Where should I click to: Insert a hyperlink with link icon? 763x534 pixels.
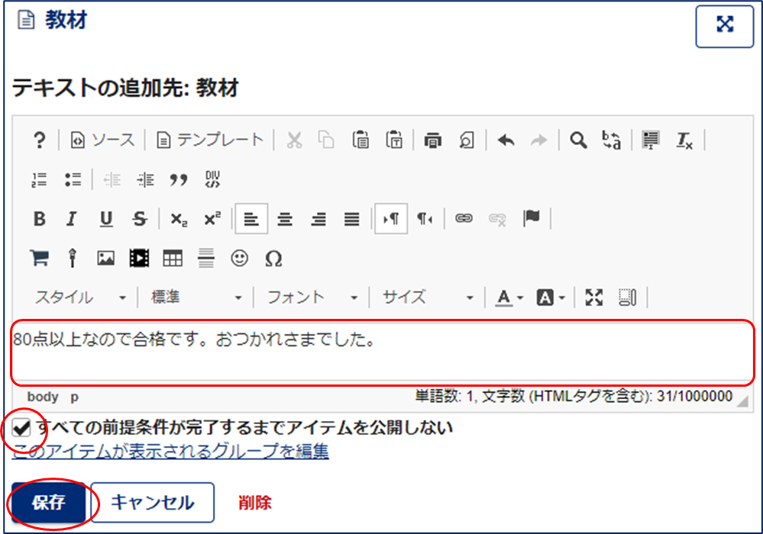tap(464, 219)
